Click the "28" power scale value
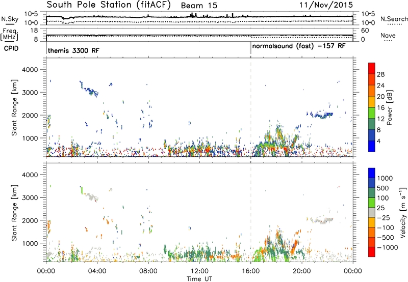This screenshot has height=282, width=408. tap(380, 74)
